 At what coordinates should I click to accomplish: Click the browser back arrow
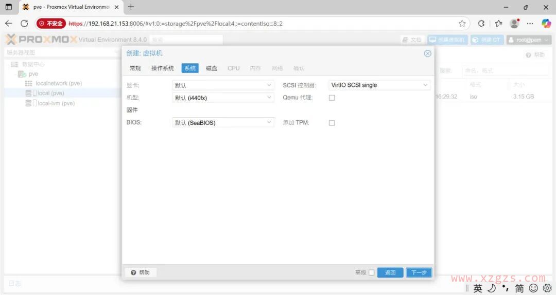pos(8,23)
